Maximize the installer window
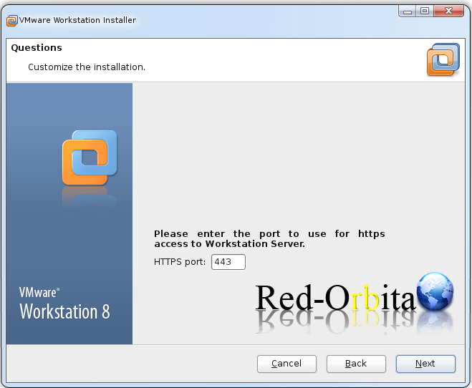Viewport: 472px width, 388px height. (425, 11)
